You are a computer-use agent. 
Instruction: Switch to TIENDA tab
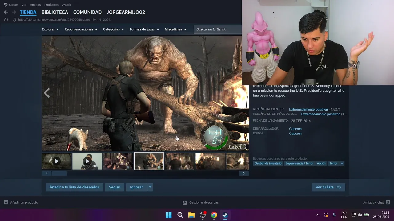[28, 12]
